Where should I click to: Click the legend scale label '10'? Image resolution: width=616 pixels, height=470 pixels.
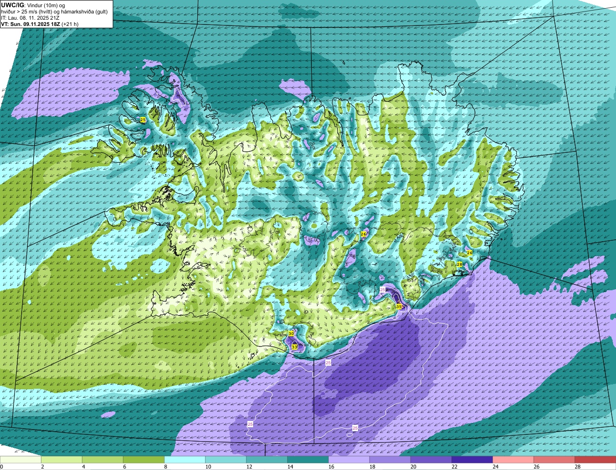208,467
